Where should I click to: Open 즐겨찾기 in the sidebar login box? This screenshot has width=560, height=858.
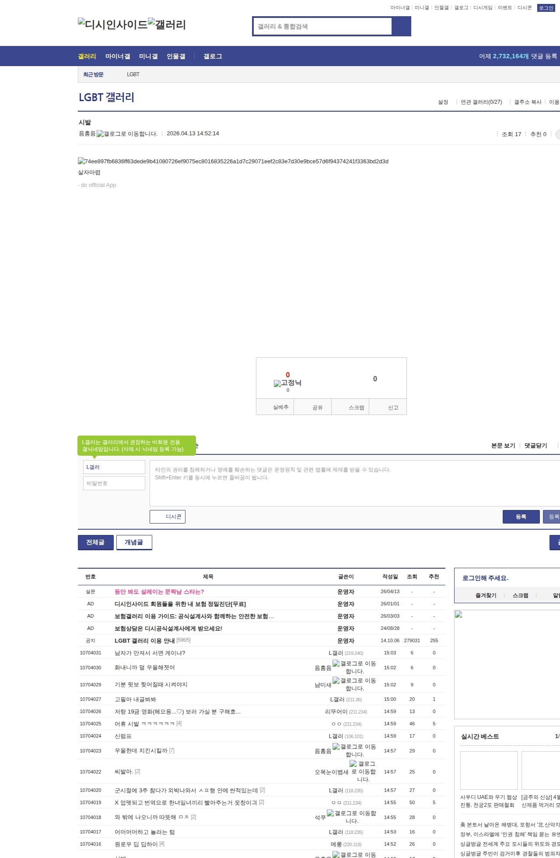click(486, 595)
